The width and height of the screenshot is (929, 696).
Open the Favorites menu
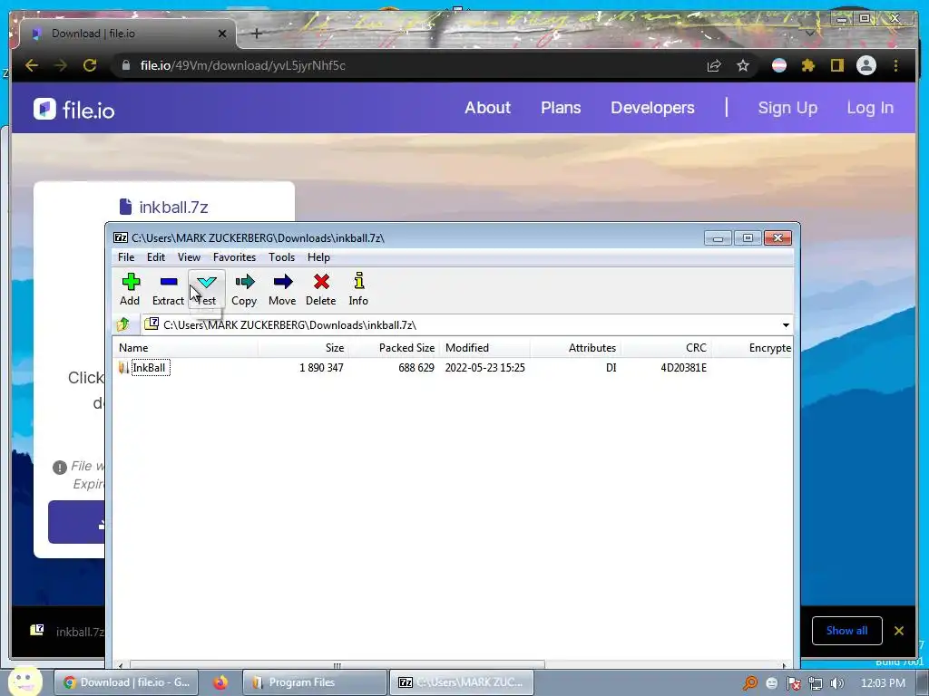point(235,256)
